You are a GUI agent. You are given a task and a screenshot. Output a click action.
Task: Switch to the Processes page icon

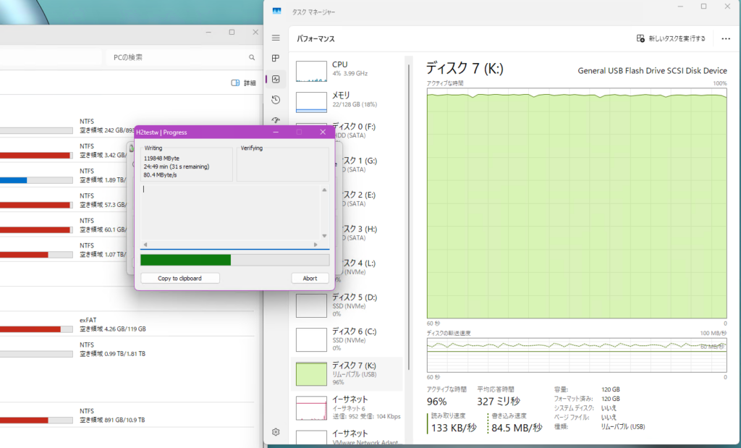pos(276,58)
